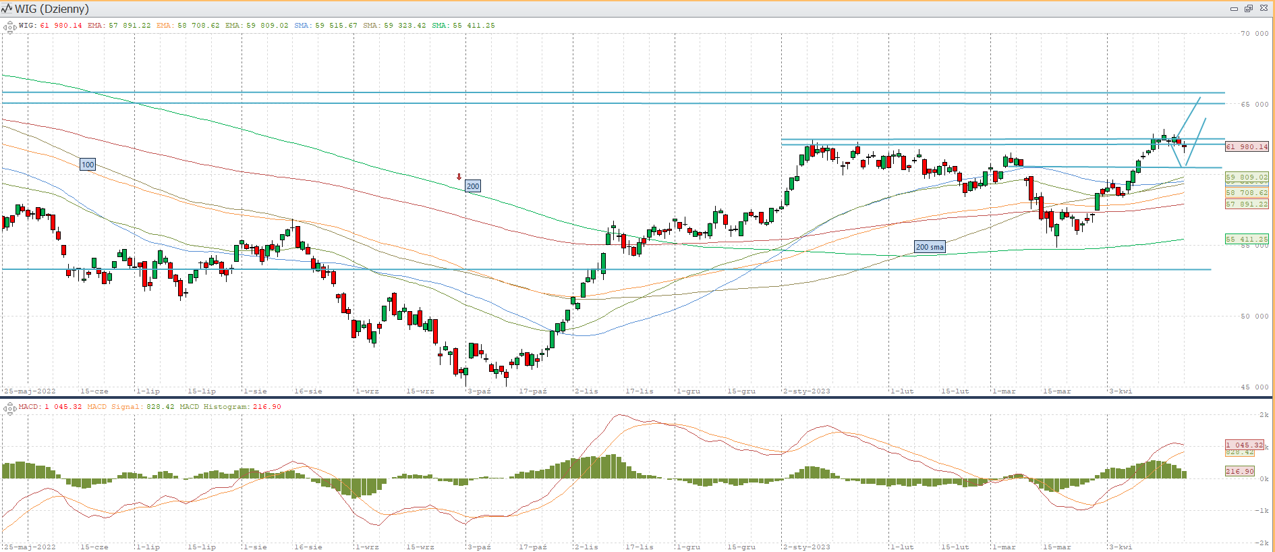The image size is (1275, 552).
Task: Click the orange EMA 58 708.62 legend entry
Action: 188,26
